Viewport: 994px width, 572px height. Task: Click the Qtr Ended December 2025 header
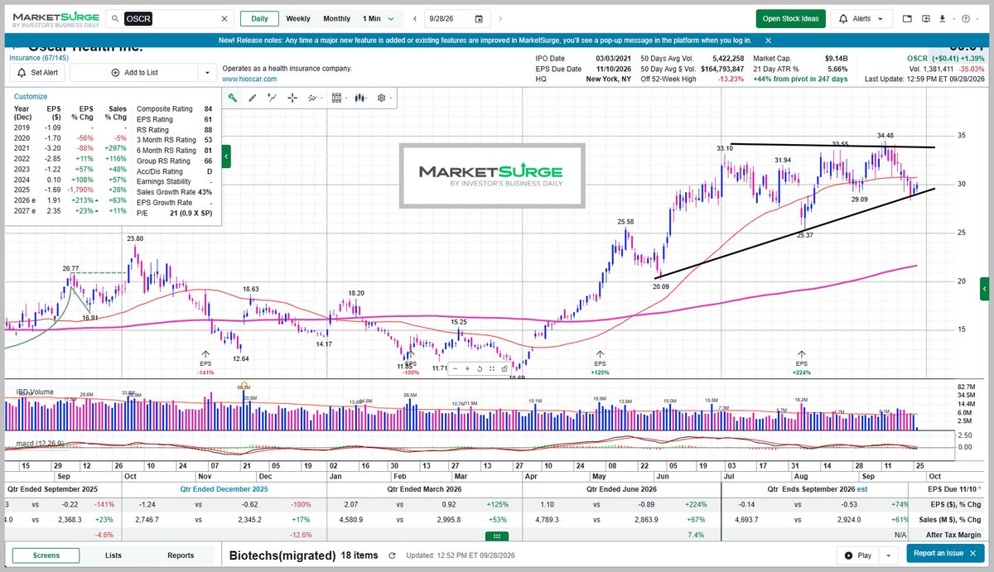[x=224, y=489]
